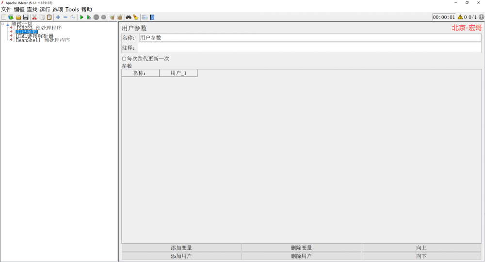Screen dimensions: 485x262
Task: Click the 添加用户 button
Action: tap(181, 256)
